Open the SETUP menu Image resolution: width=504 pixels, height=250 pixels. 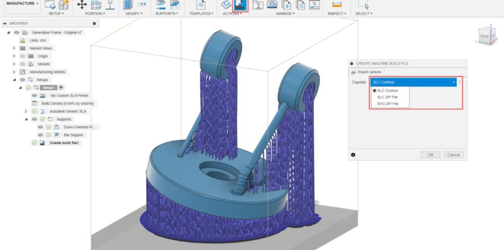tap(56, 14)
